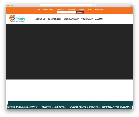This screenshot has width=139, height=117.
Task: Open the About Us menu
Action: (x=40, y=19)
